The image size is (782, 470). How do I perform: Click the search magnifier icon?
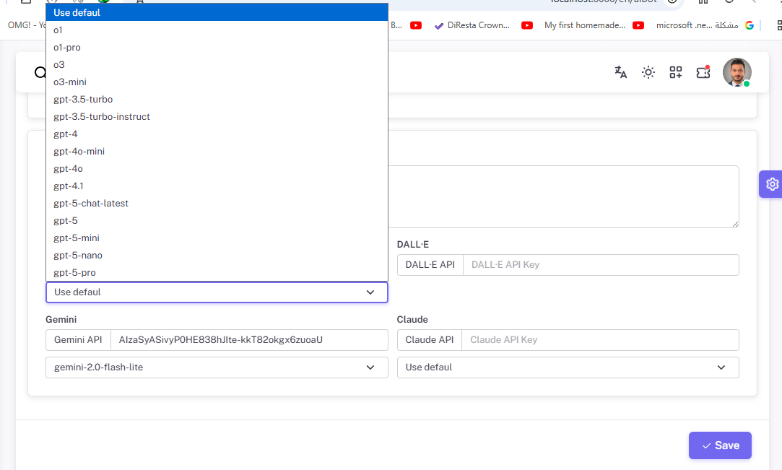point(40,72)
